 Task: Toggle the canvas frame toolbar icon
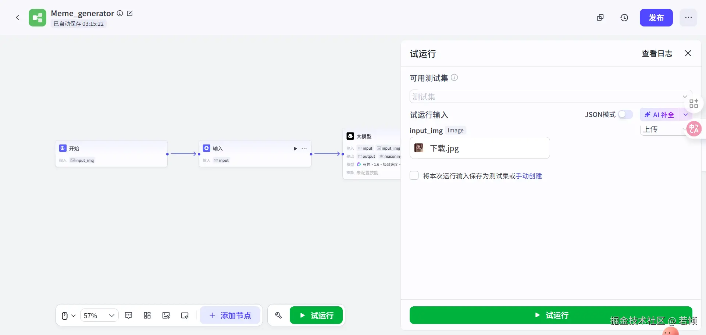click(x=185, y=316)
